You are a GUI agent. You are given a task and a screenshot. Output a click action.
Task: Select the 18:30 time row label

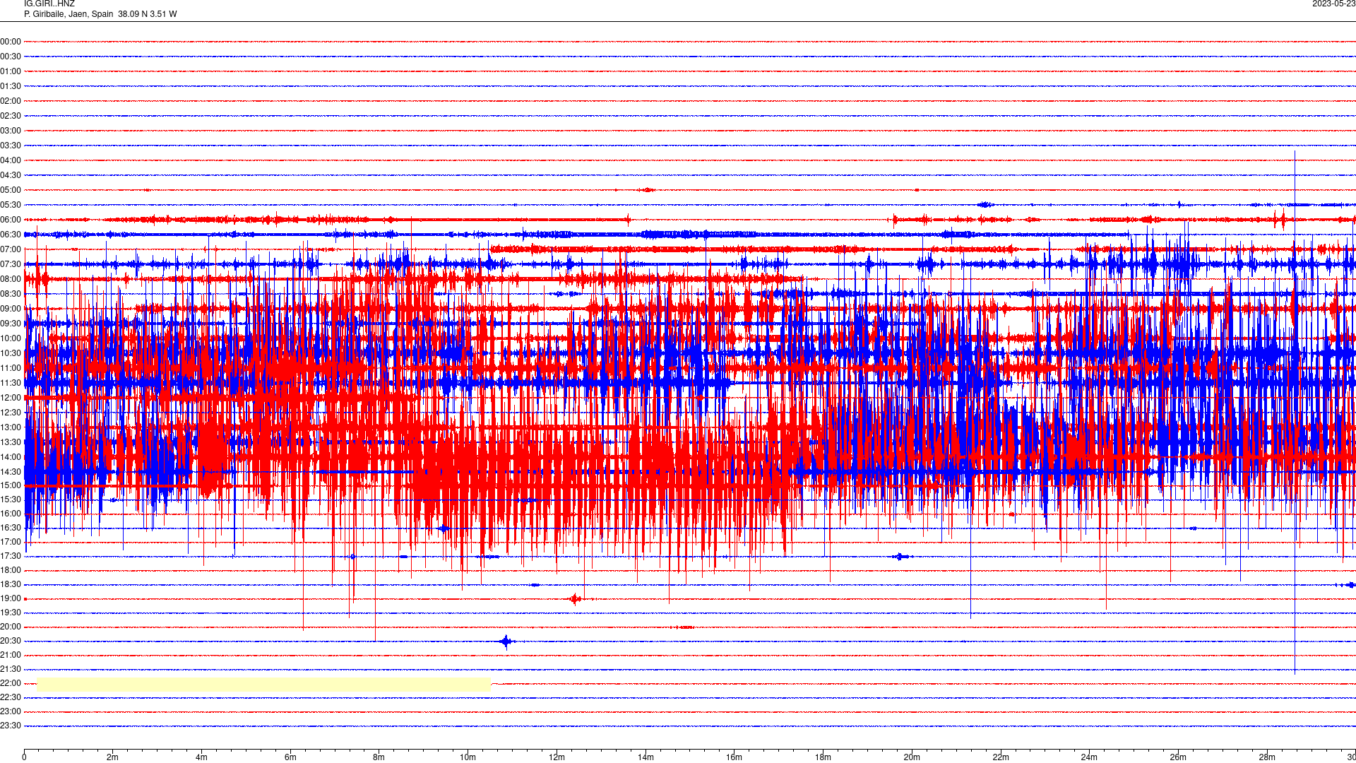[x=11, y=584]
